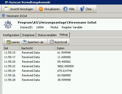Click data value 11.600000
Screen dimensions: 122x94
[x=64, y=57]
